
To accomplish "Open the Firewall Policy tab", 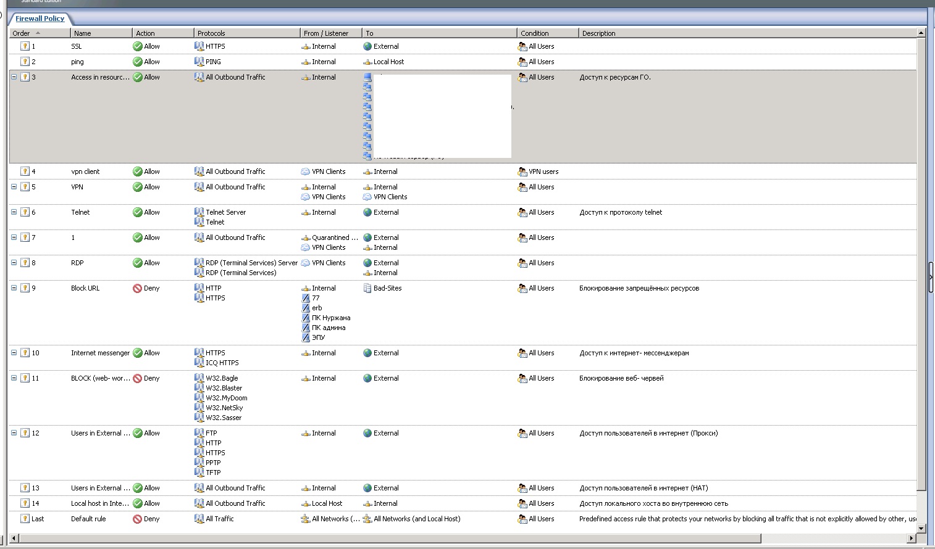I will (40, 19).
